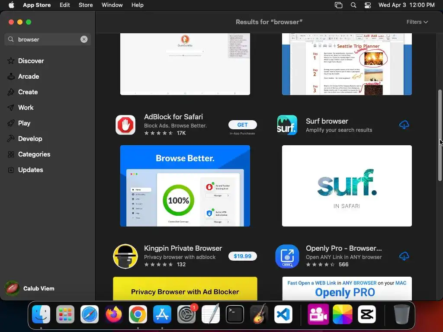Click App Store icon in Dock

pos(162,314)
